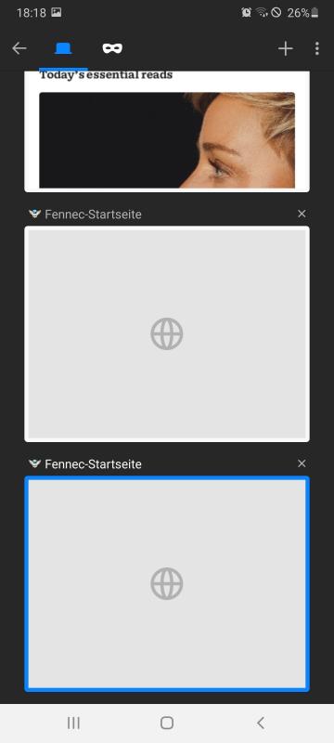Tap the alarm clock status bar icon
The width and height of the screenshot is (334, 743).
[x=247, y=13]
